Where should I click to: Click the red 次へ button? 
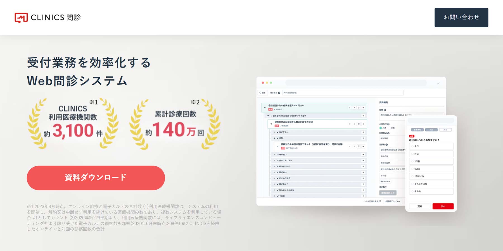pyautogui.click(x=443, y=206)
